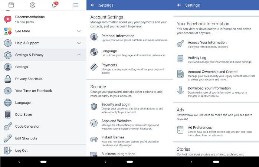Viewport: 259px width, 167px height.
Task: Select Log Out
Action: [43, 150]
